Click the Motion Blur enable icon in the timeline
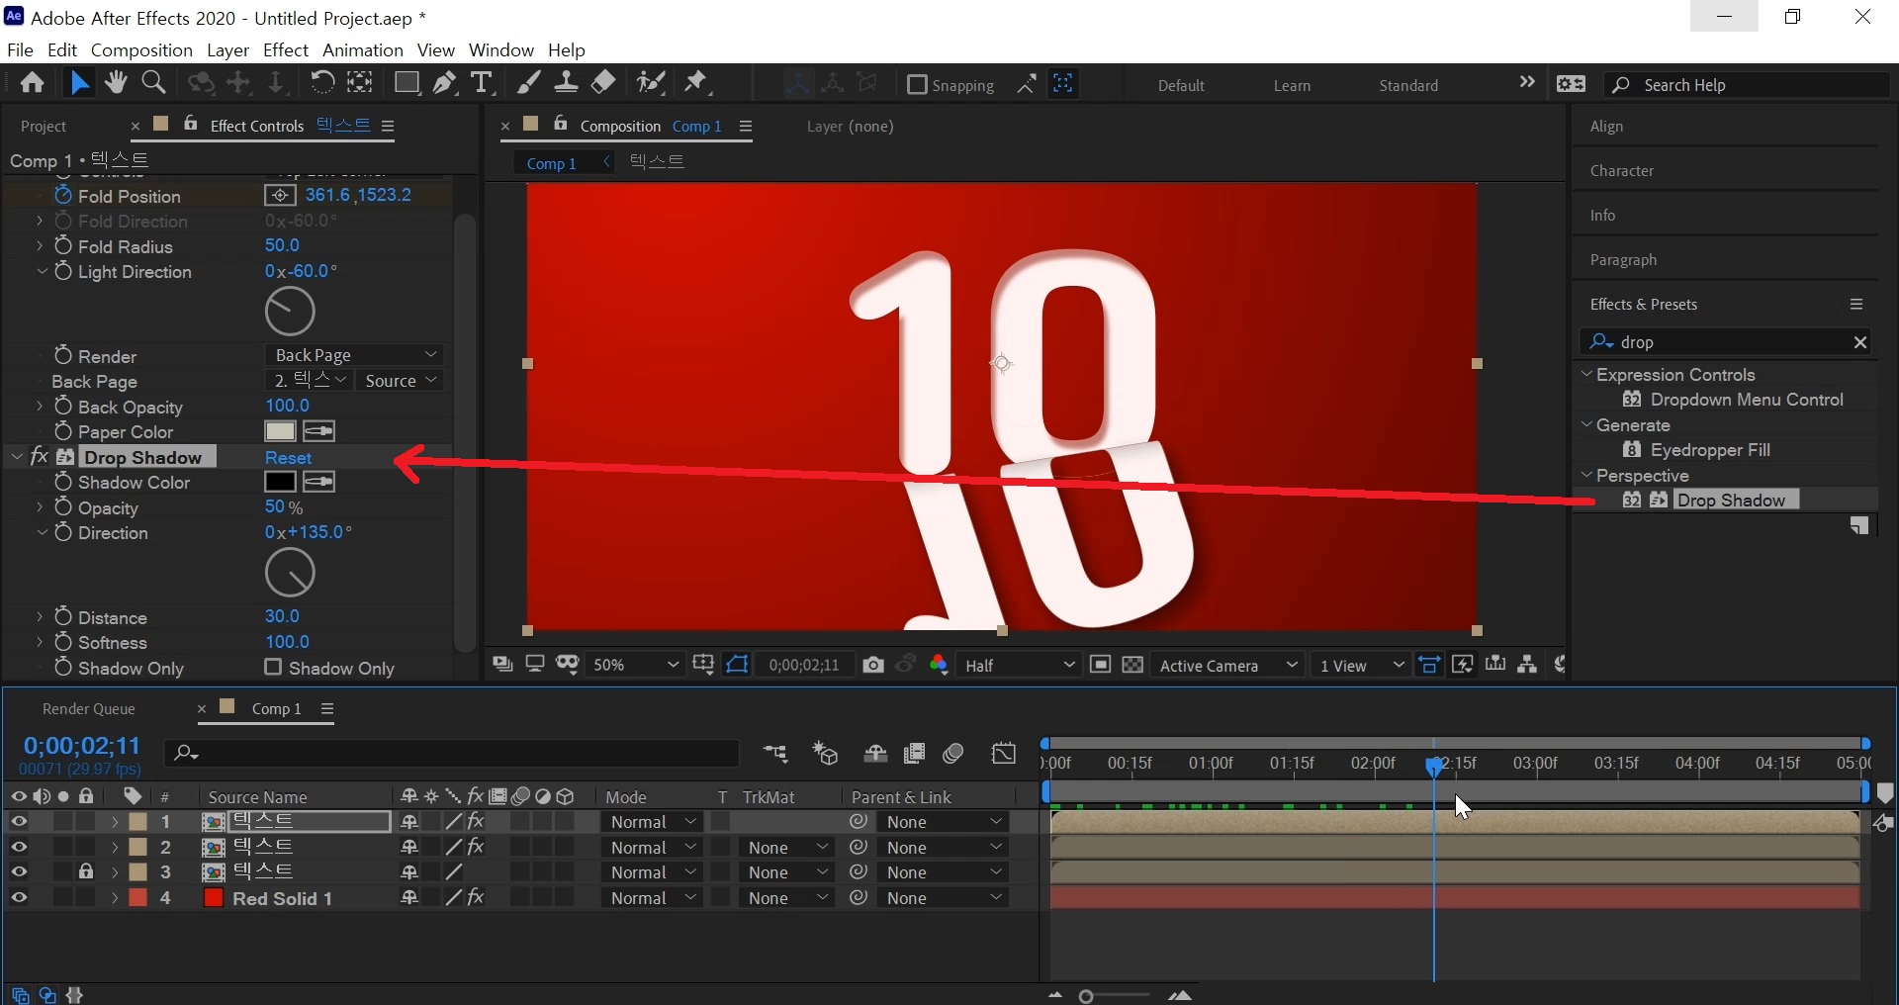1899x1005 pixels. 953,754
